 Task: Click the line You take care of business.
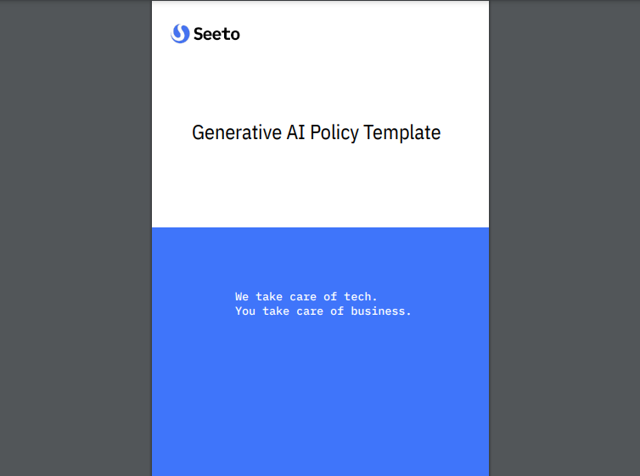pyautogui.click(x=323, y=311)
